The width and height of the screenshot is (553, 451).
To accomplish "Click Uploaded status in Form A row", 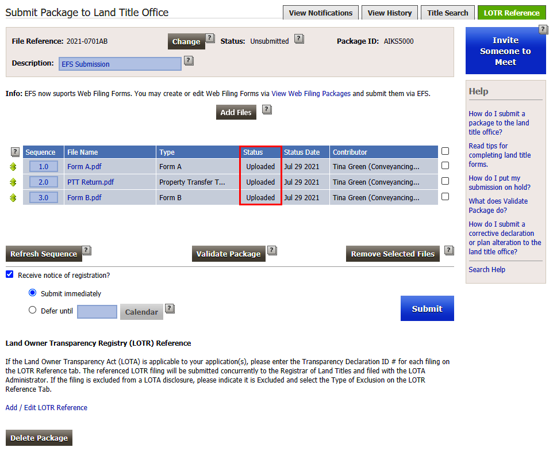I will (x=260, y=167).
